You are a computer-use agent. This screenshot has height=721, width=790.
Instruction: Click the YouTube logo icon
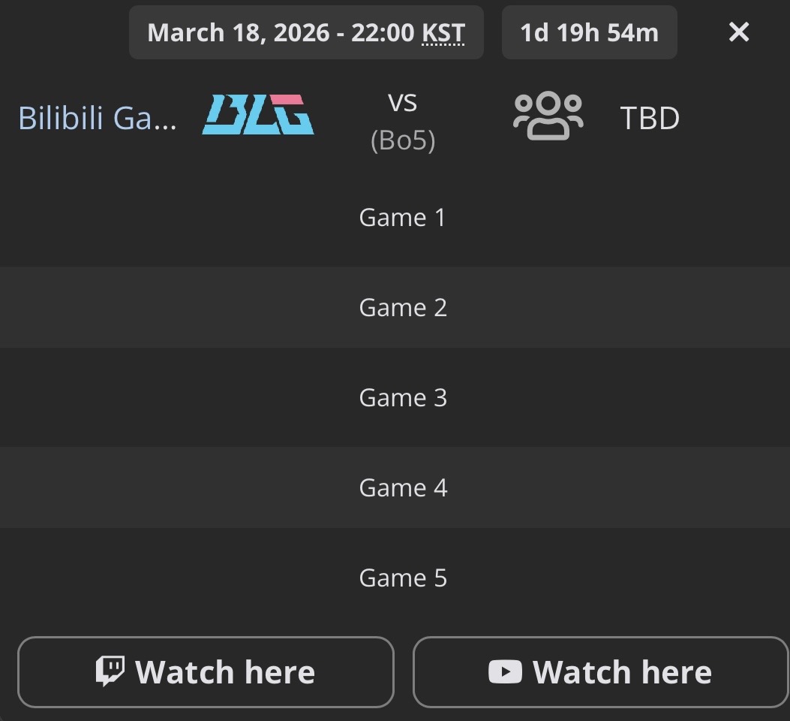pos(505,671)
